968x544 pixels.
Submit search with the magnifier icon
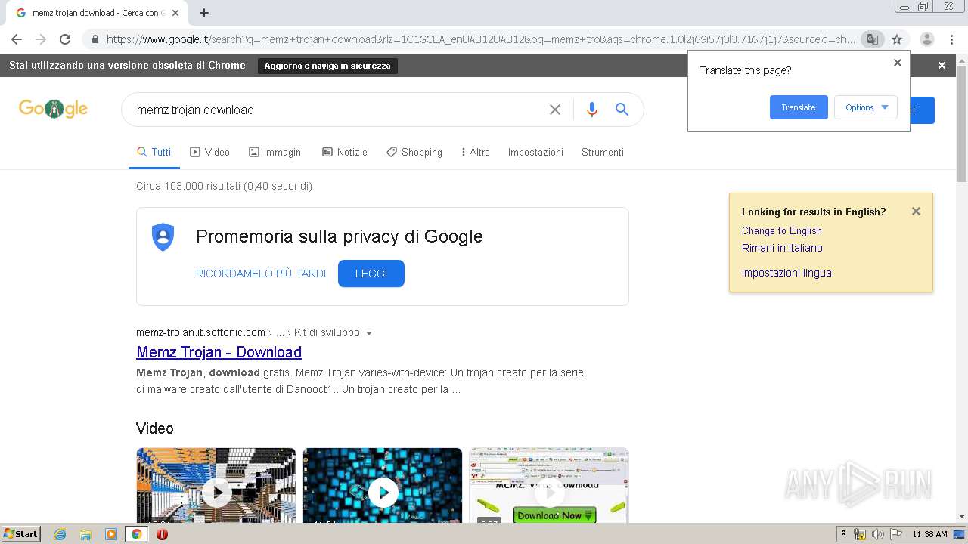pyautogui.click(x=622, y=110)
